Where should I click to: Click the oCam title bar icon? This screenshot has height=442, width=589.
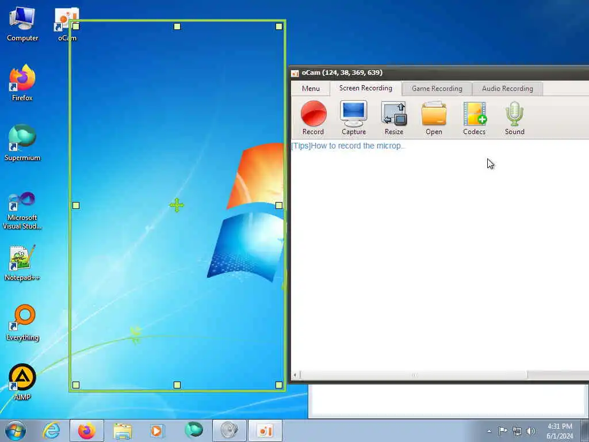[295, 73]
